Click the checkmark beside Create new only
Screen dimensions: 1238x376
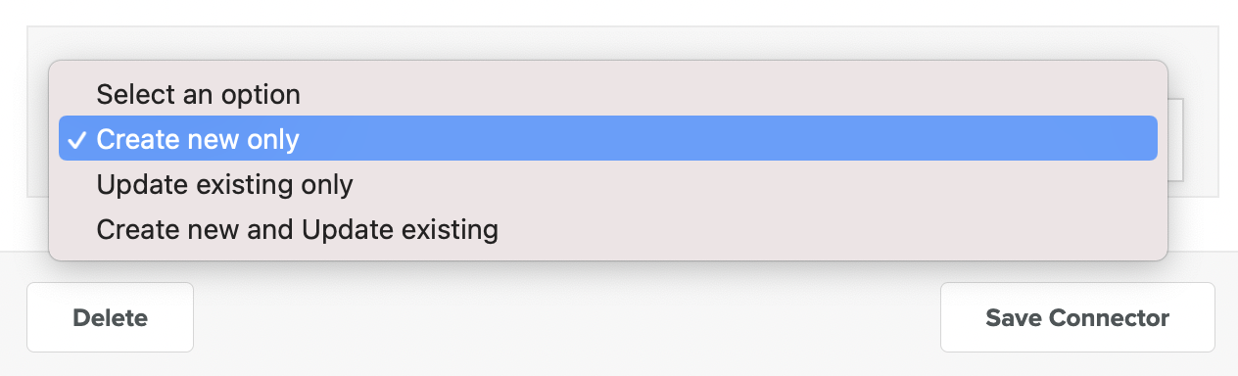75,140
